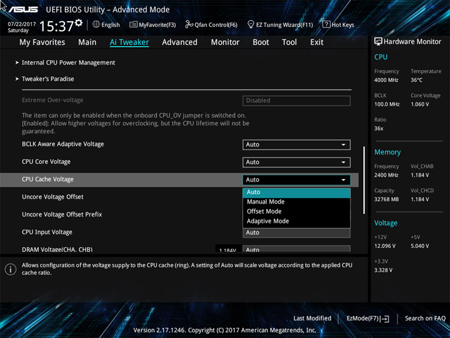Image resolution: width=450 pixels, height=338 pixels.
Task: Select the CPU Core Voltage label
Action: pyautogui.click(x=46, y=162)
